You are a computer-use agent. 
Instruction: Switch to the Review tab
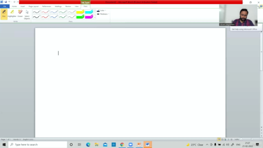click(68, 7)
